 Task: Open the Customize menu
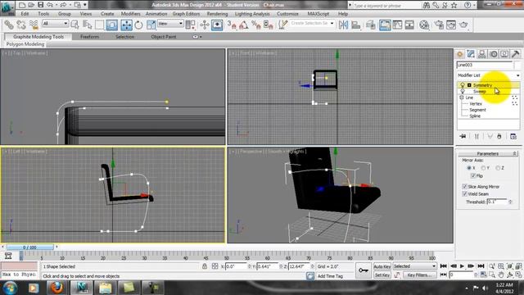(x=287, y=14)
